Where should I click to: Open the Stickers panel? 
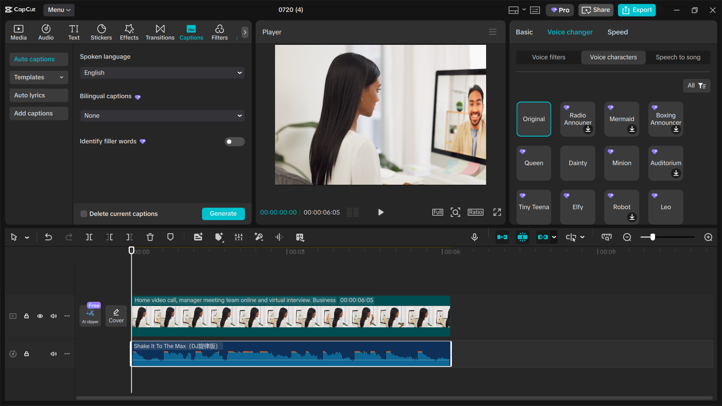[x=101, y=32]
